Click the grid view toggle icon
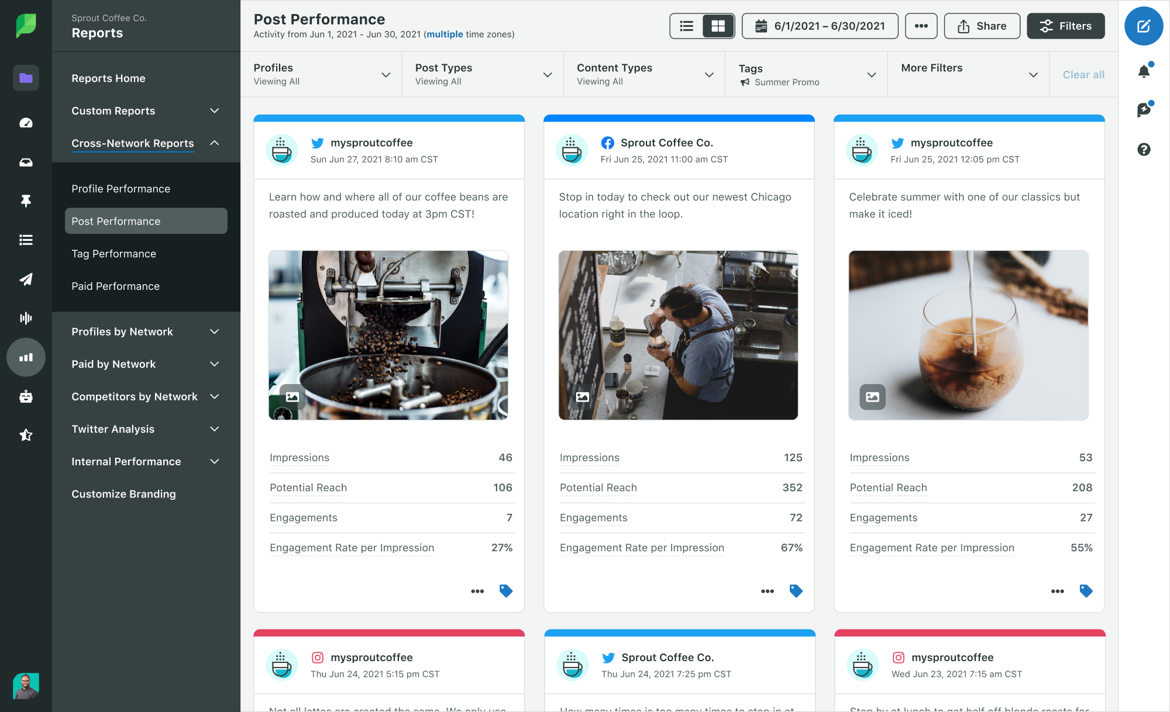The width and height of the screenshot is (1170, 712). tap(717, 26)
